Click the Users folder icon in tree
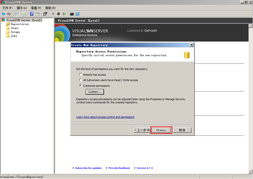This screenshot has width=253, height=179. tap(8, 28)
